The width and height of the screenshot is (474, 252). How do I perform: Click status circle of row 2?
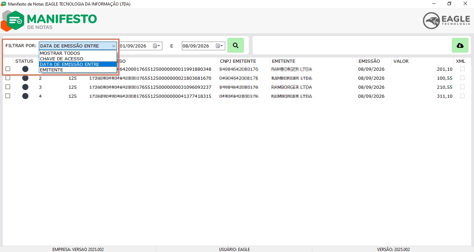tap(25, 78)
